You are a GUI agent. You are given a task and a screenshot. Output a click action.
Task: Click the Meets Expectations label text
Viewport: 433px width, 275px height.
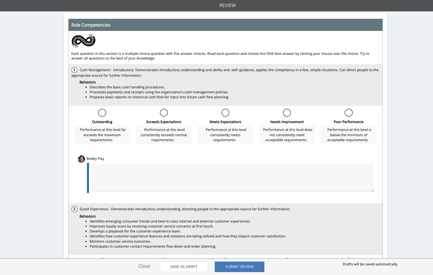pos(225,122)
